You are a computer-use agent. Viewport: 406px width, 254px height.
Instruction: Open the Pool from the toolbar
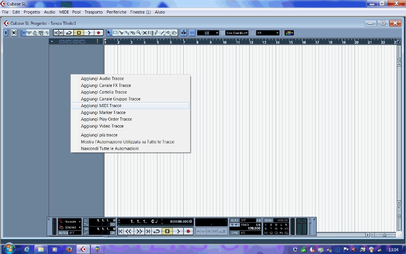[41, 33]
